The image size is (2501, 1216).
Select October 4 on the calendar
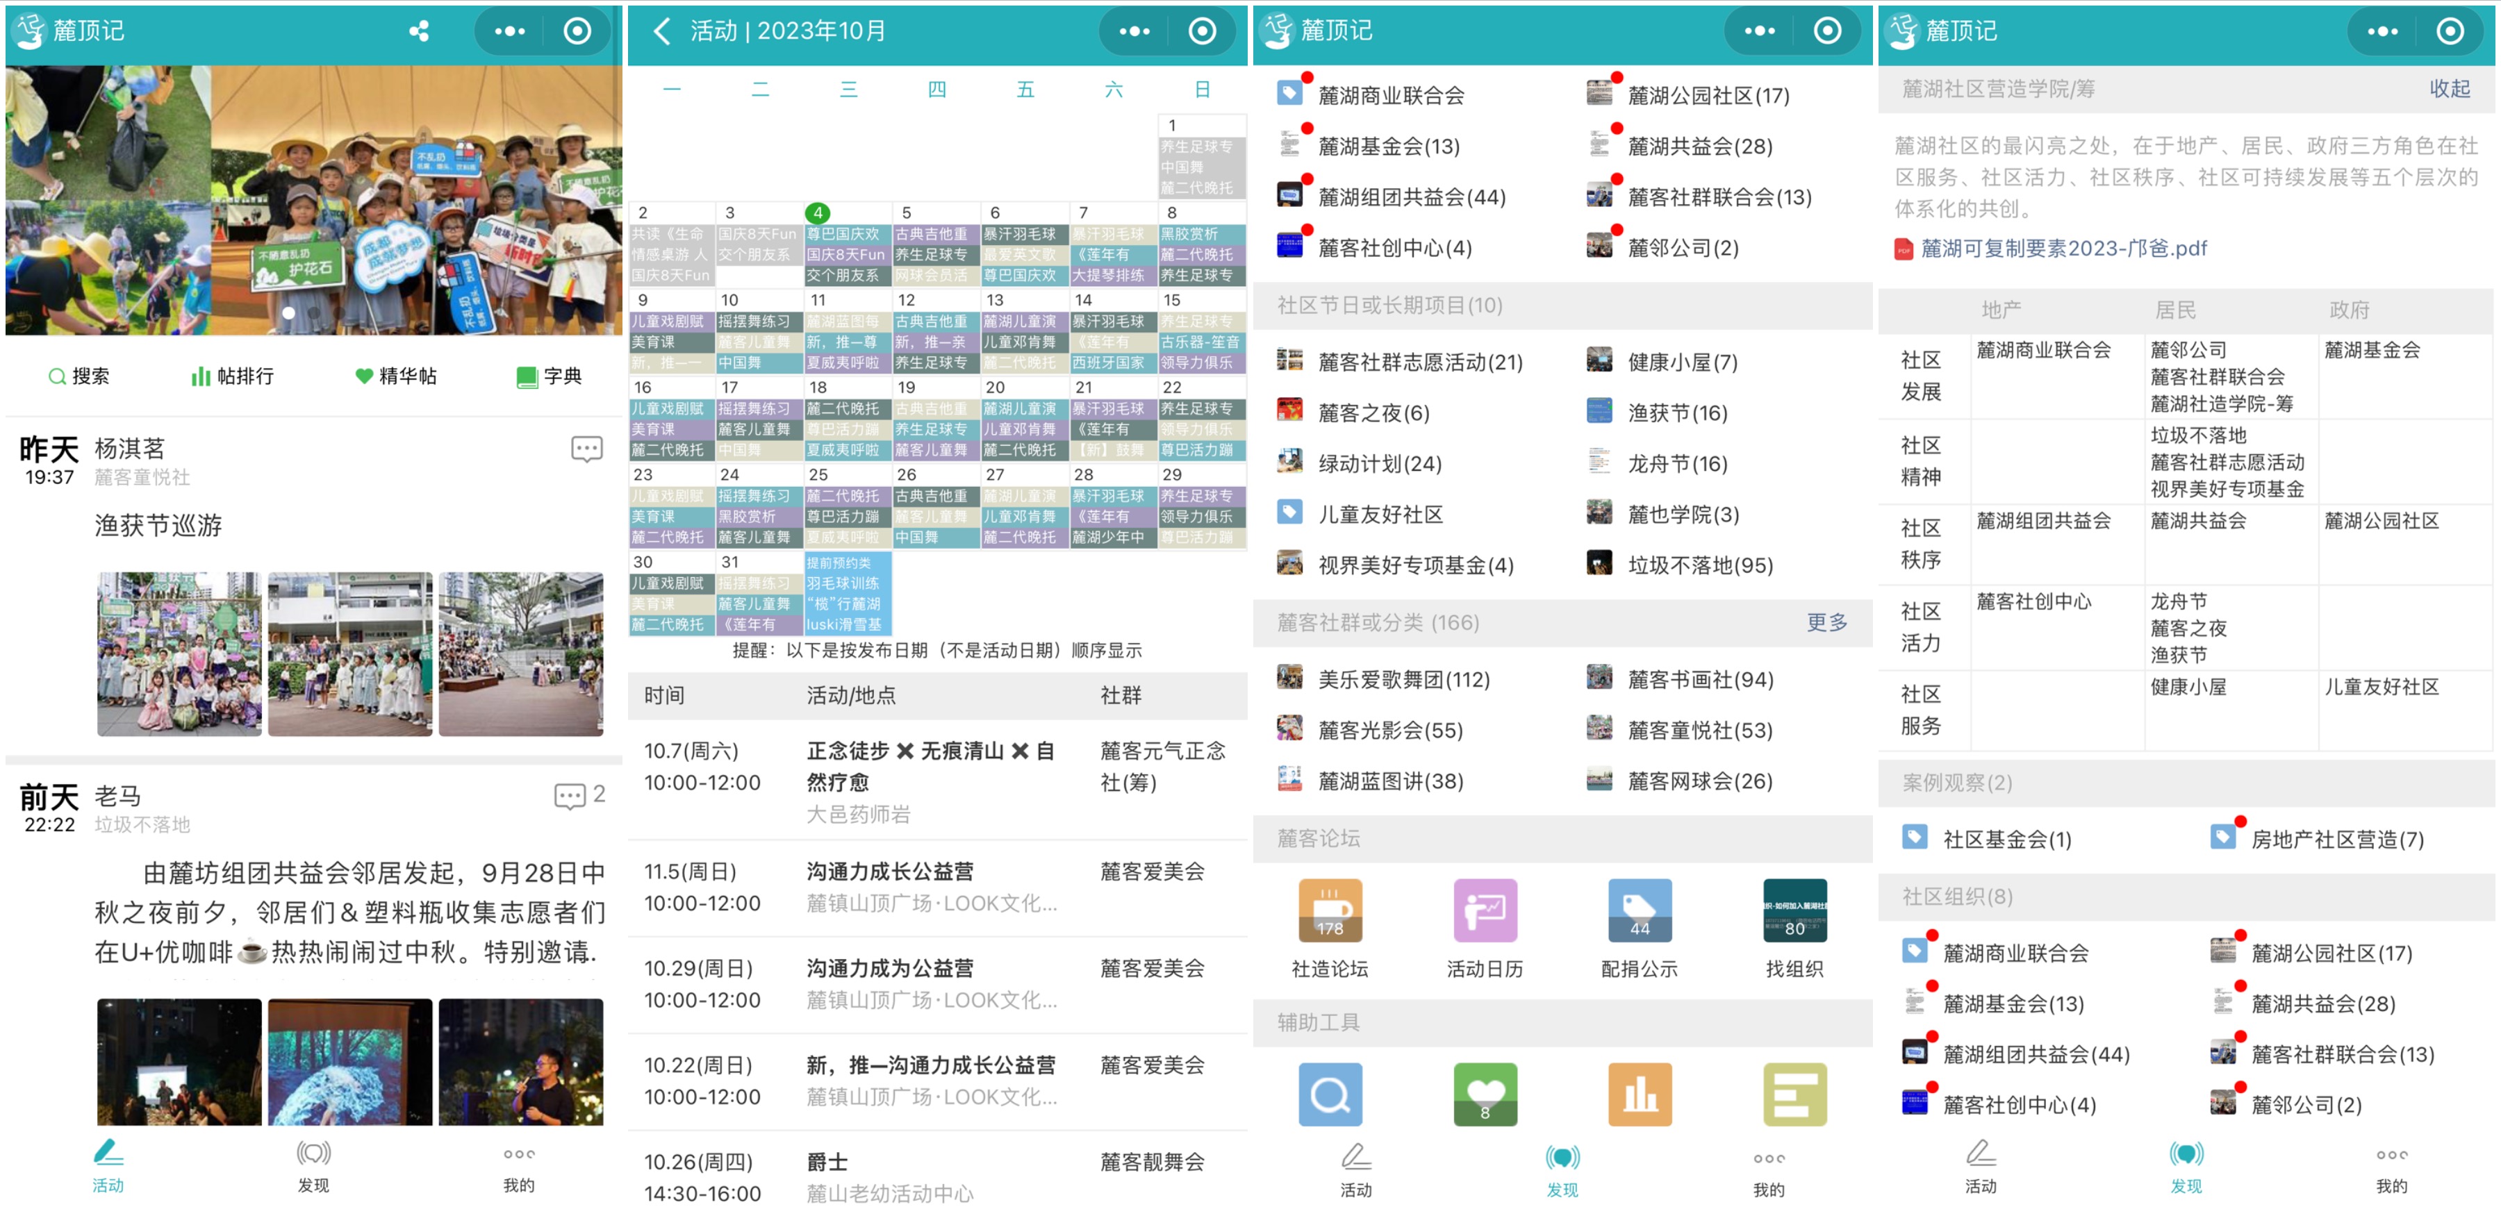point(818,213)
